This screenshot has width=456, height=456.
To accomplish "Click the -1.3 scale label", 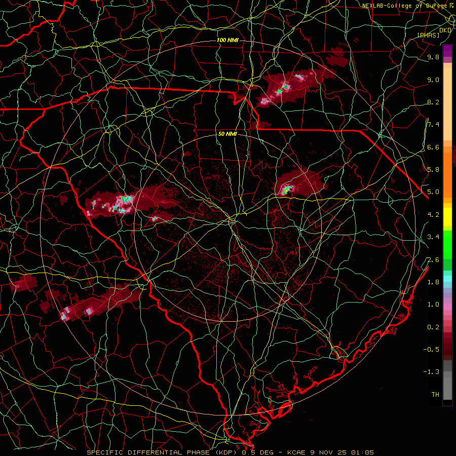I will (431, 372).
